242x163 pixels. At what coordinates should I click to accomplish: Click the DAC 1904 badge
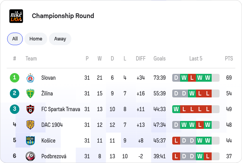(x=30, y=125)
